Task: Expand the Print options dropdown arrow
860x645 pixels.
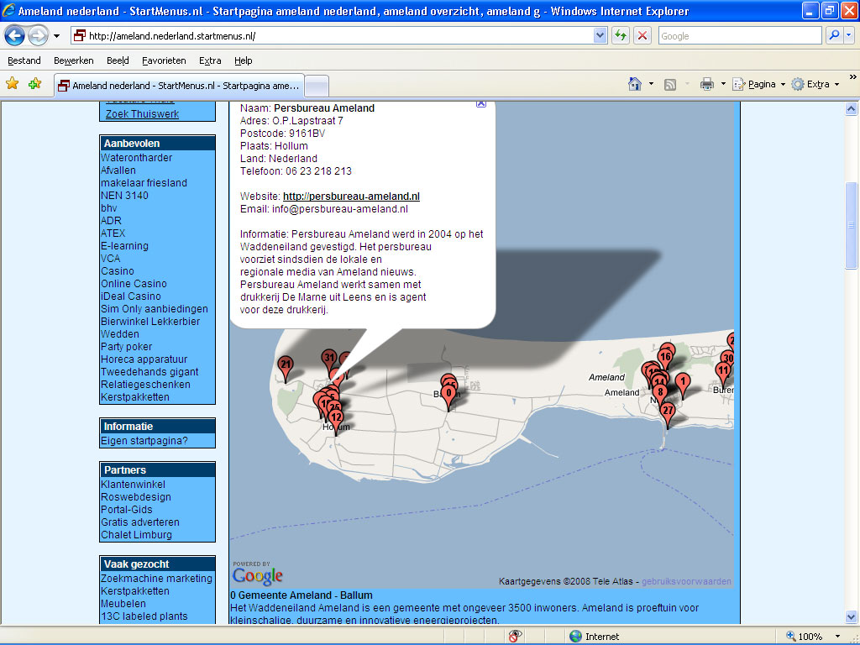Action: pyautogui.click(x=723, y=85)
